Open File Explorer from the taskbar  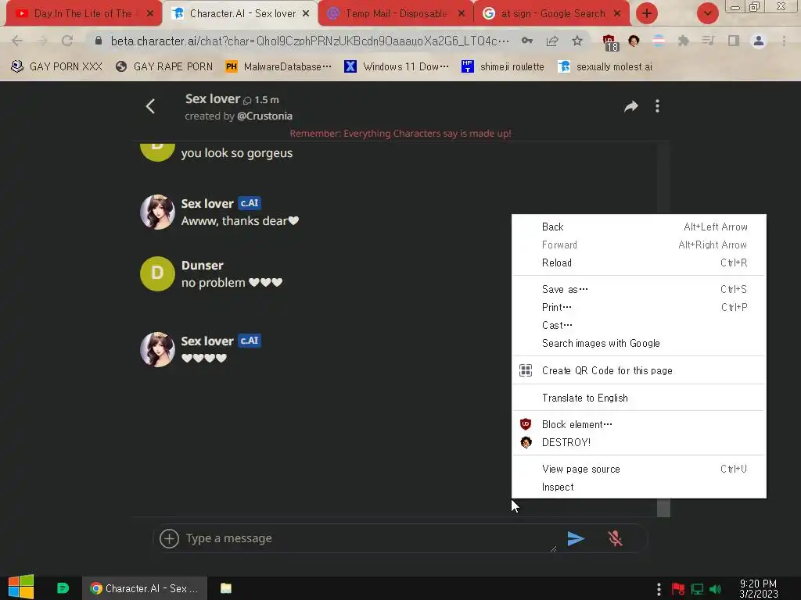point(226,588)
